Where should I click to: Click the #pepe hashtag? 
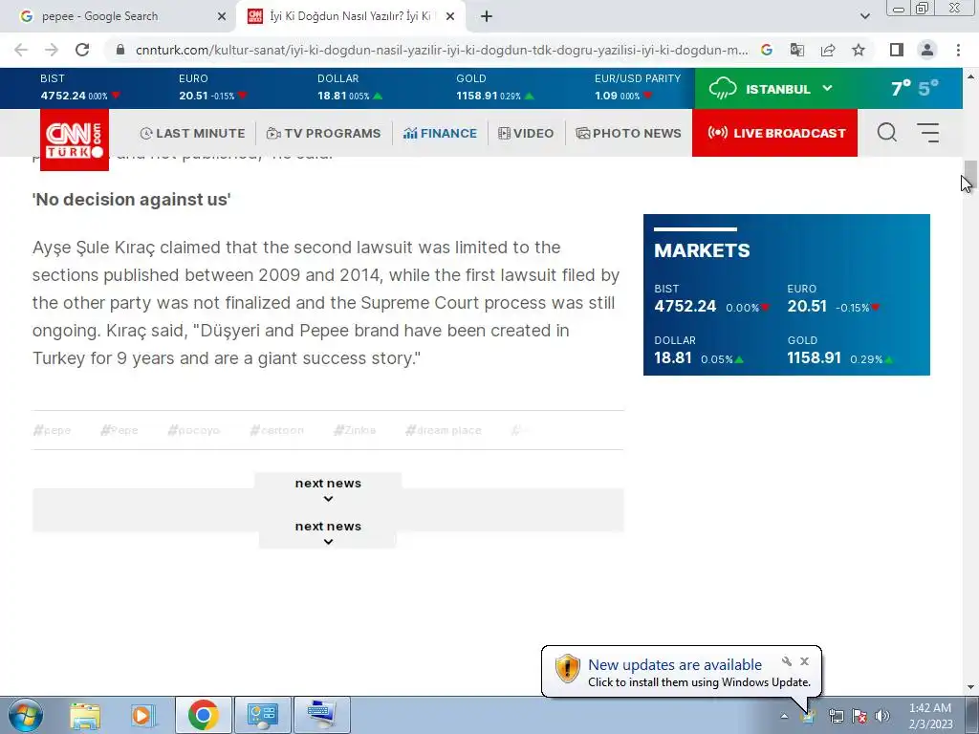point(52,430)
